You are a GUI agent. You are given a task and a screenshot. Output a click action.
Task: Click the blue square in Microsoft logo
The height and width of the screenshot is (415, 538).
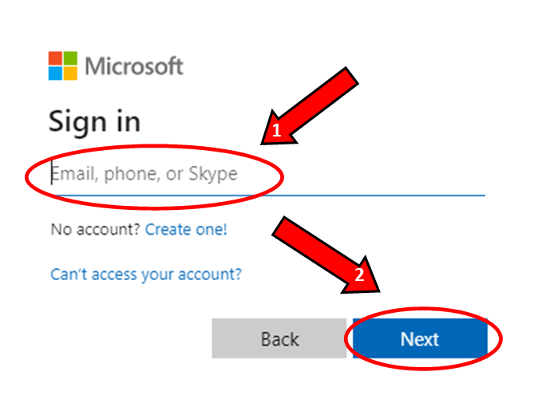(x=55, y=73)
